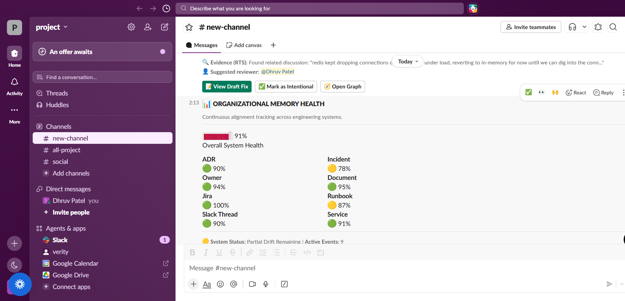
Task: Open Dhruv Patel direct message
Action: click(102, 201)
